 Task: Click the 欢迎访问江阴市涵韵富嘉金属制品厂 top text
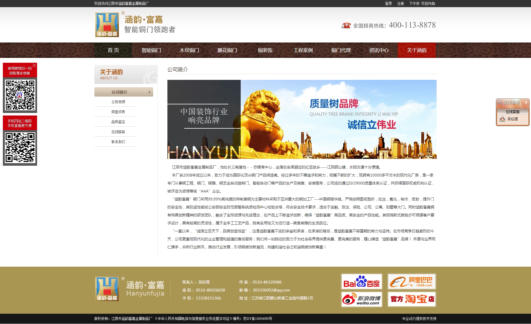(x=121, y=3)
